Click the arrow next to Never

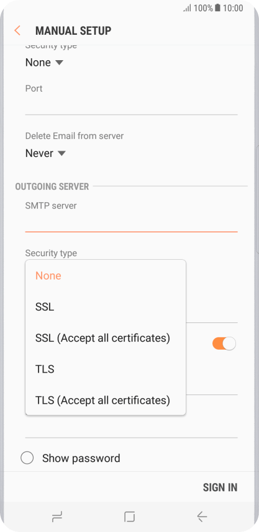[61, 153]
